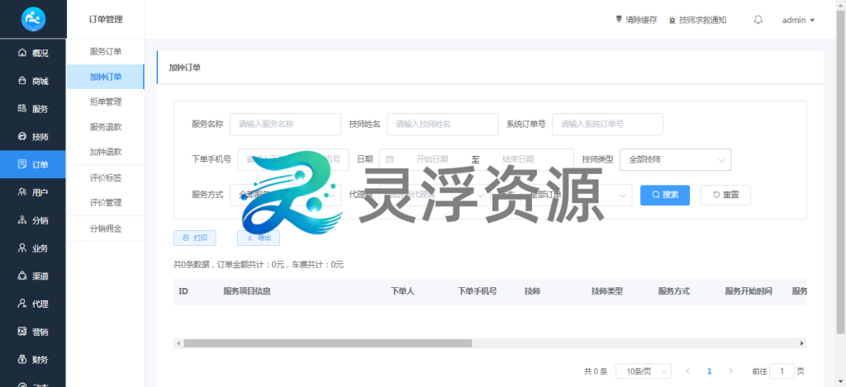Click the 技师 column header
Viewport: 846px width, 387px height.
tap(533, 291)
